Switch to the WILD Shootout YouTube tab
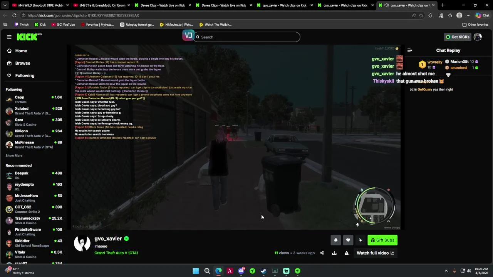The image size is (493, 277). click(40, 5)
